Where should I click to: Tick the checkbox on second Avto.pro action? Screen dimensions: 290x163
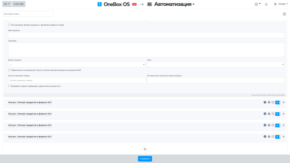pyautogui.click(x=273, y=114)
